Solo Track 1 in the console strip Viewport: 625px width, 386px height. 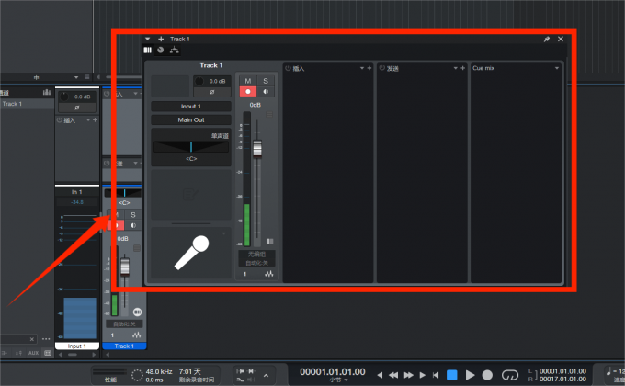pyautogui.click(x=133, y=214)
